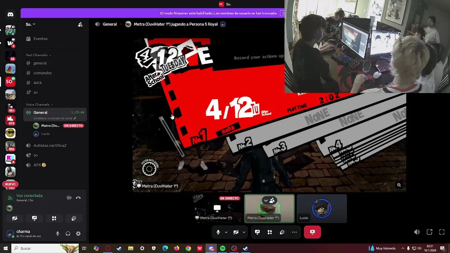Pop out the stream window

[x=430, y=232]
